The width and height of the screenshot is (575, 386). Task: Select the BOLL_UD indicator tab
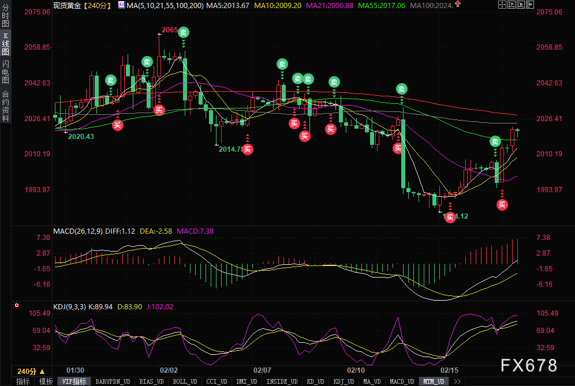click(185, 381)
